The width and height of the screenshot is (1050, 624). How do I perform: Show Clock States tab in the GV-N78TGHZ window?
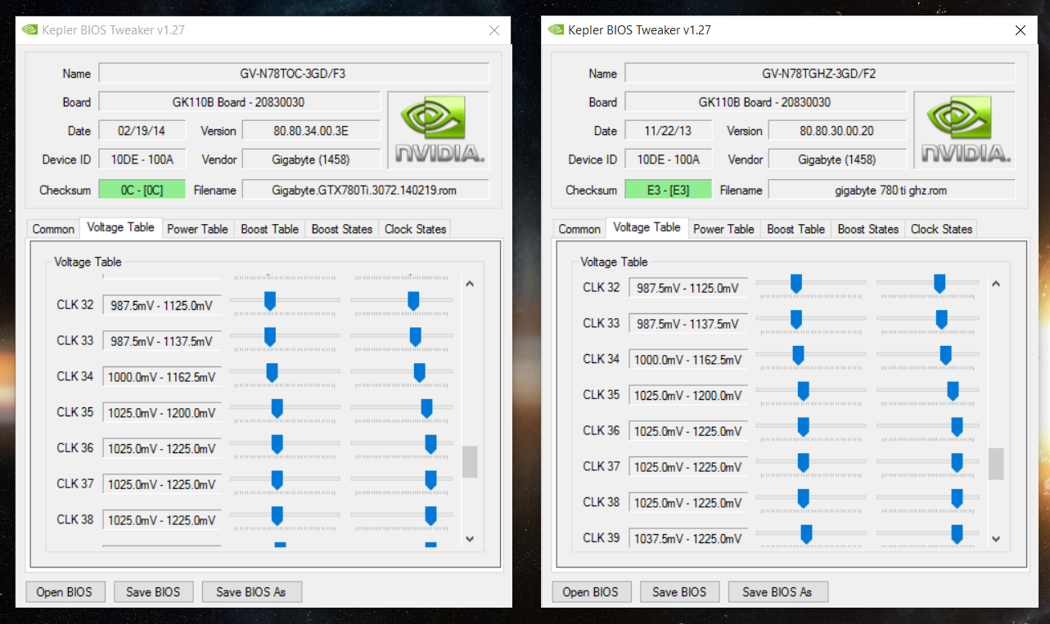(941, 229)
